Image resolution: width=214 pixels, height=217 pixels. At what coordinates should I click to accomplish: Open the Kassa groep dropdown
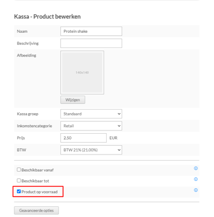click(x=91, y=114)
